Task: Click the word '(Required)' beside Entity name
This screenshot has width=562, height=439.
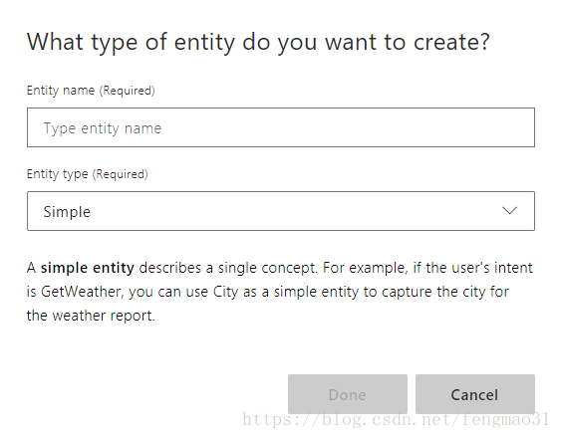Action: (127, 91)
